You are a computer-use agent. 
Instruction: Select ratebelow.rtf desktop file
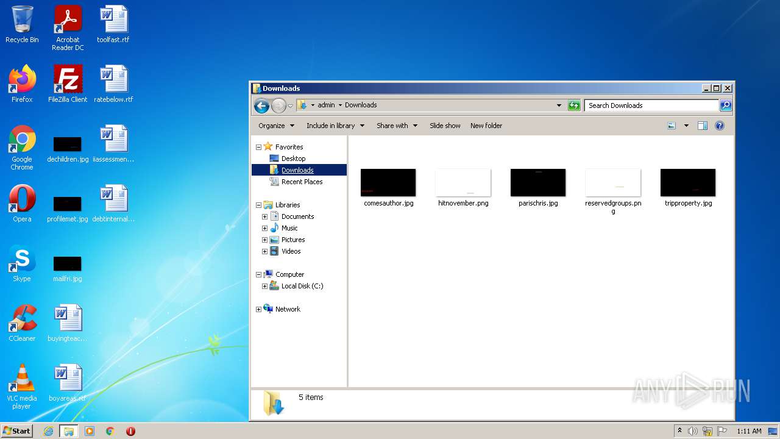113,84
